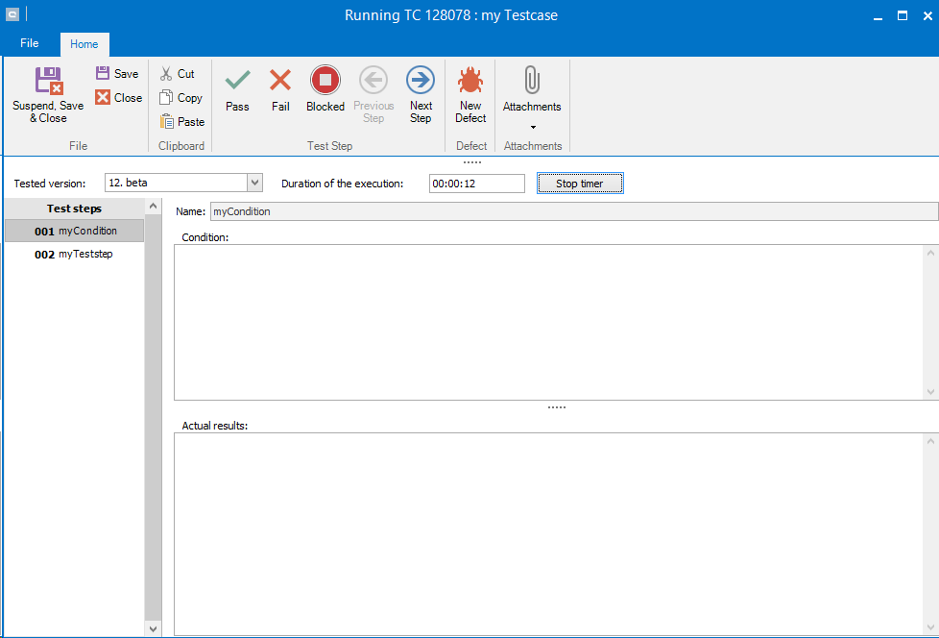Image resolution: width=939 pixels, height=638 pixels.
Task: Paste using the clipboard icon
Action: 166,122
